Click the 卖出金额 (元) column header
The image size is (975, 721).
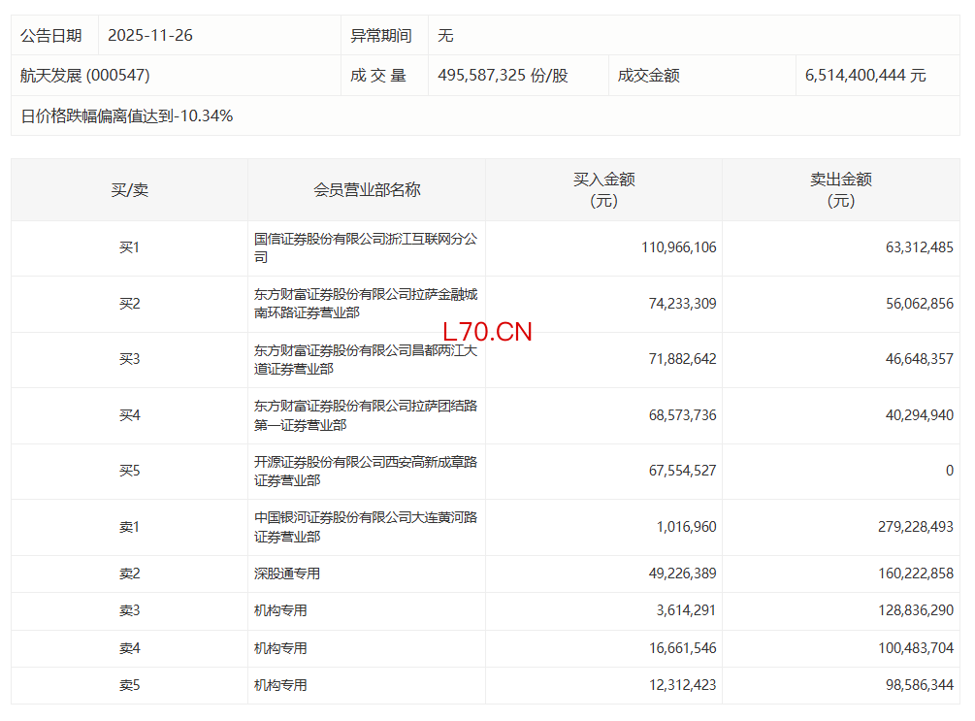[x=840, y=190]
